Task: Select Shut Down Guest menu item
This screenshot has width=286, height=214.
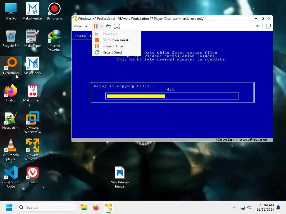Action: click(x=116, y=40)
